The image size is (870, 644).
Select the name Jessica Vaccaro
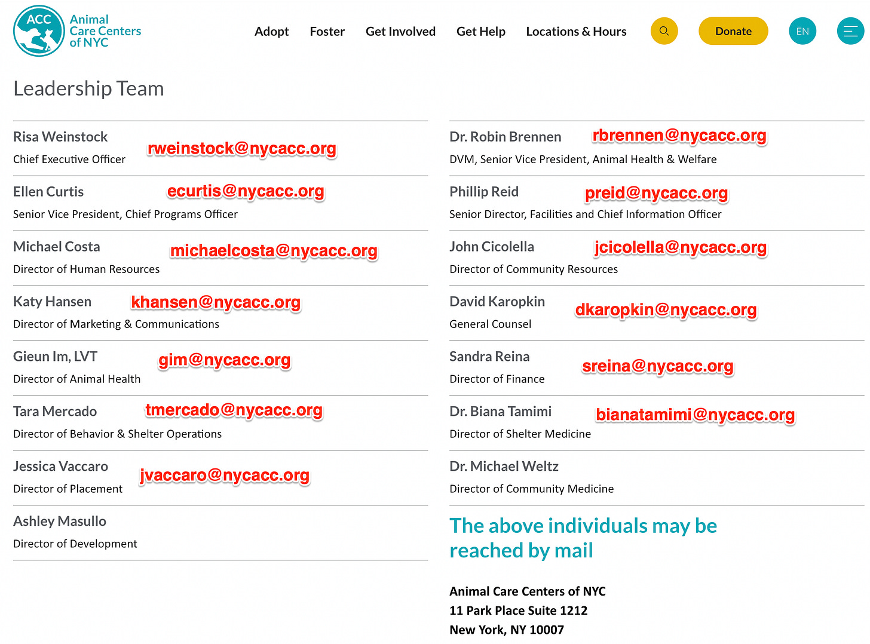[61, 467]
